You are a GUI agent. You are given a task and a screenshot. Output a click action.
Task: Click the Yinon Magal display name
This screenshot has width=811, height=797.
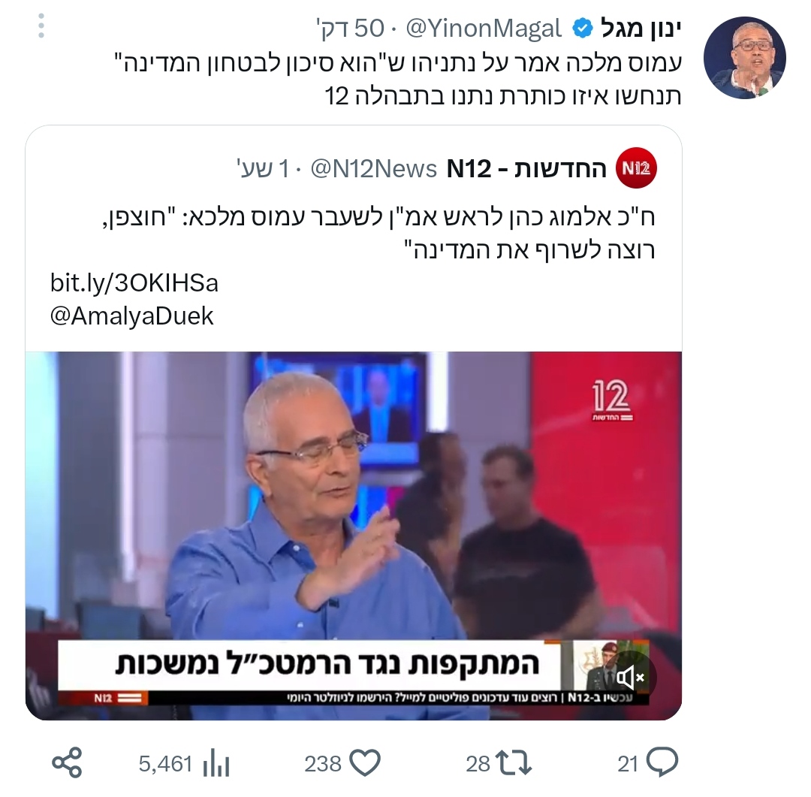point(641,29)
